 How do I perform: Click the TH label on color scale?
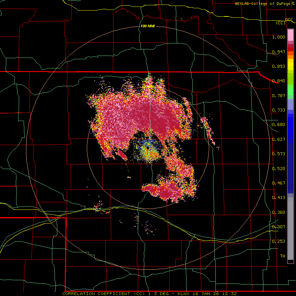pyautogui.click(x=283, y=256)
